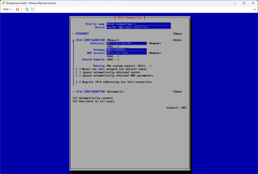
Task: Cancel the connection edit
Action: pyautogui.click(x=172, y=108)
